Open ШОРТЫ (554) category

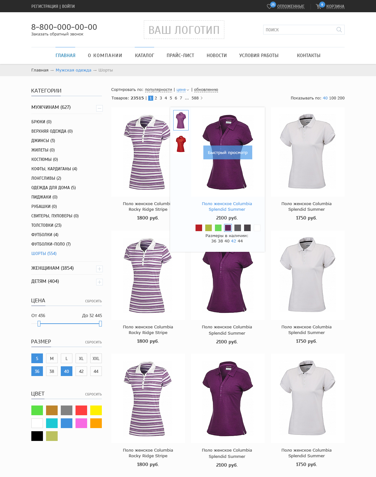coord(44,253)
